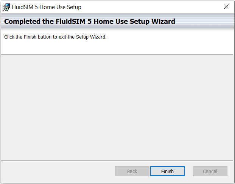
Task: Click the disabled Cancel button
Action: pos(210,171)
